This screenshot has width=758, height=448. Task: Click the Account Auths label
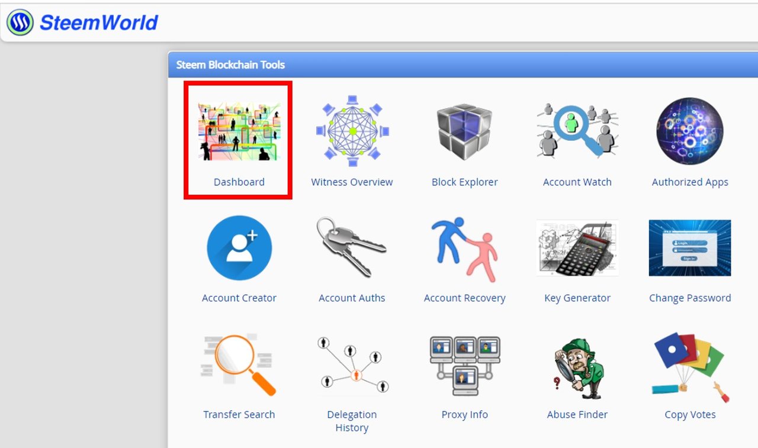[x=352, y=298]
